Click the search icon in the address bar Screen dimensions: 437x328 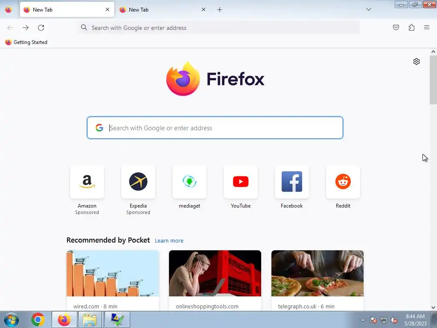[x=84, y=27]
